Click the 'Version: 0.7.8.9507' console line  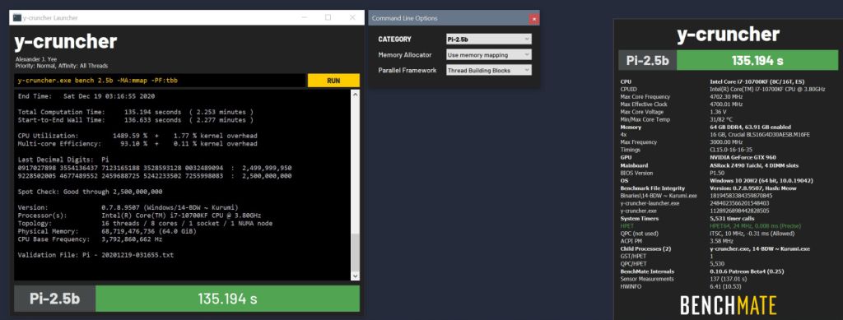(x=128, y=207)
